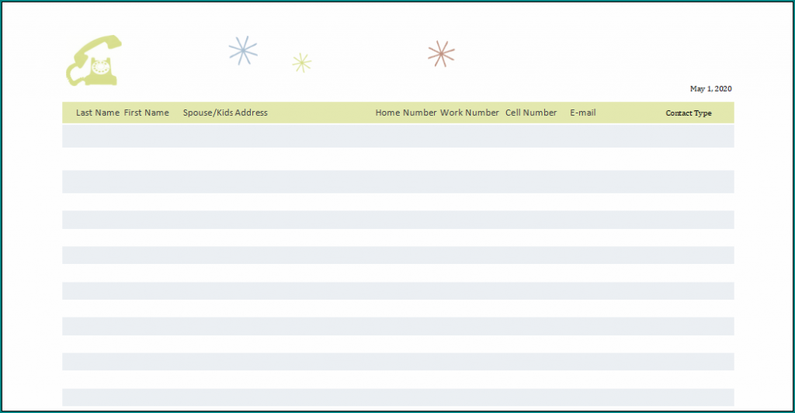Click the Address column header
Viewport: 795px width, 413px height.
[252, 113]
